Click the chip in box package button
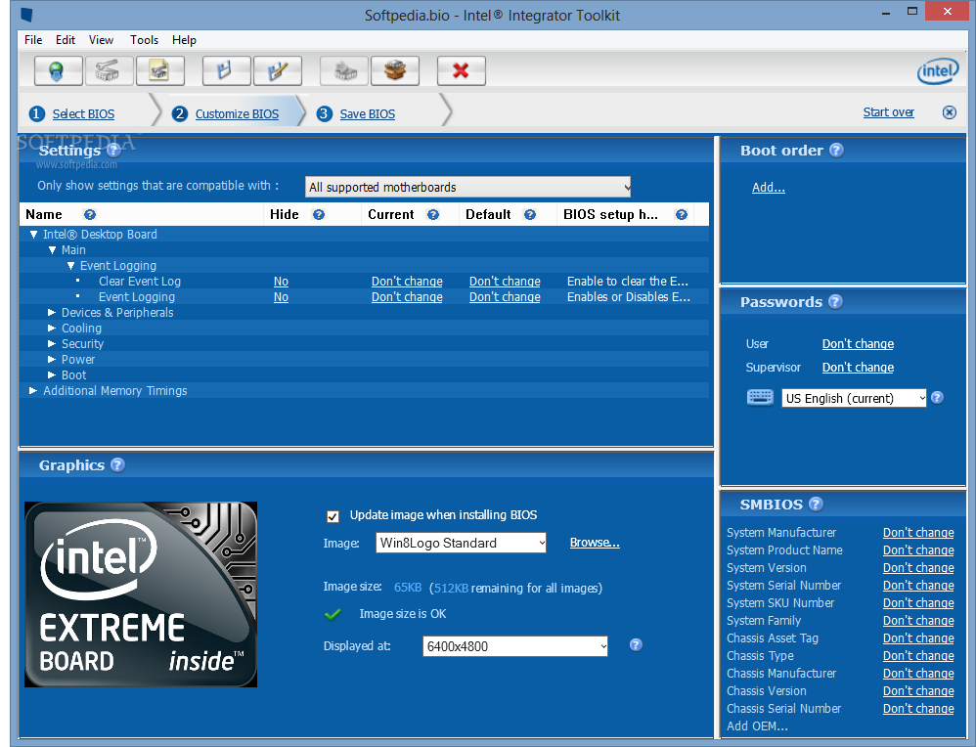Image resolution: width=976 pixels, height=747 pixels. coord(395,70)
